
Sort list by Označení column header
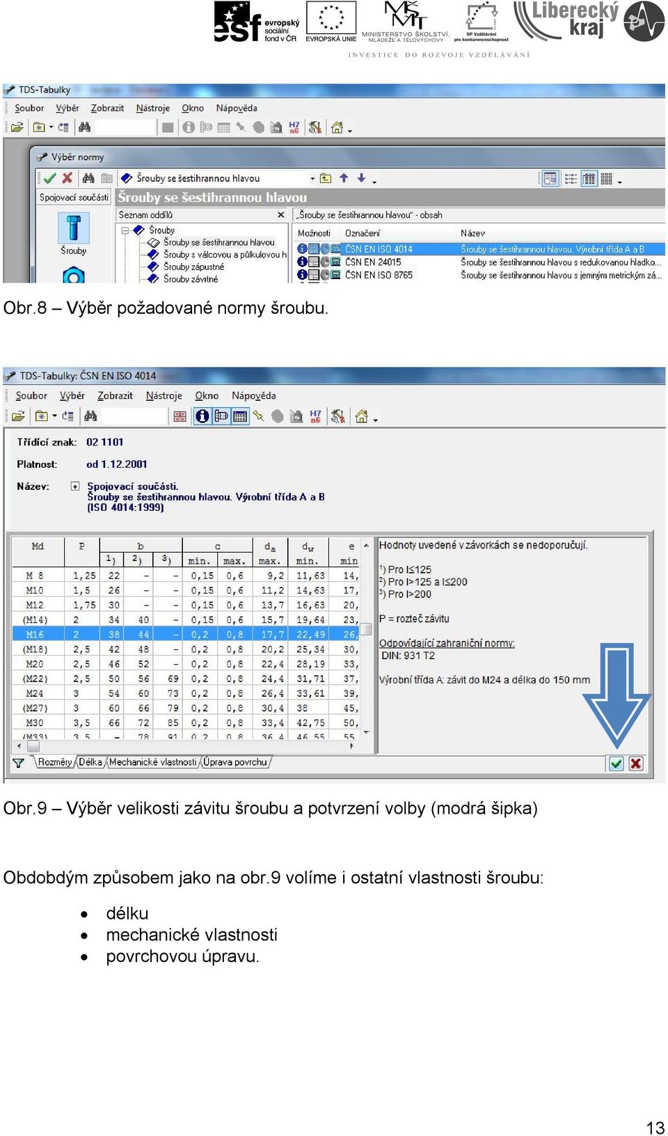coord(397,233)
